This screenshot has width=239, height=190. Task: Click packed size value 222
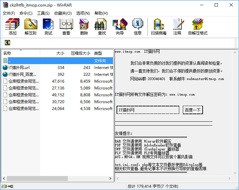point(87,75)
